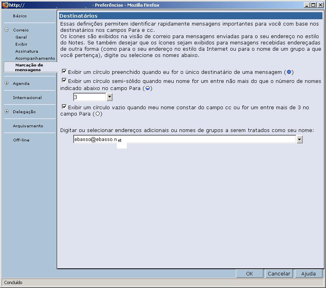Expand the Delegação tree node
The width and height of the screenshot is (326, 288).
7,112
